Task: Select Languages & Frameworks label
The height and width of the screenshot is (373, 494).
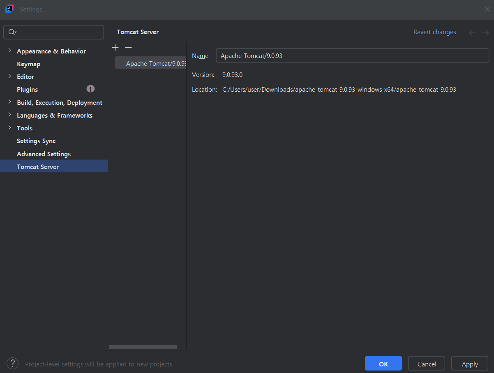Action: [55, 115]
